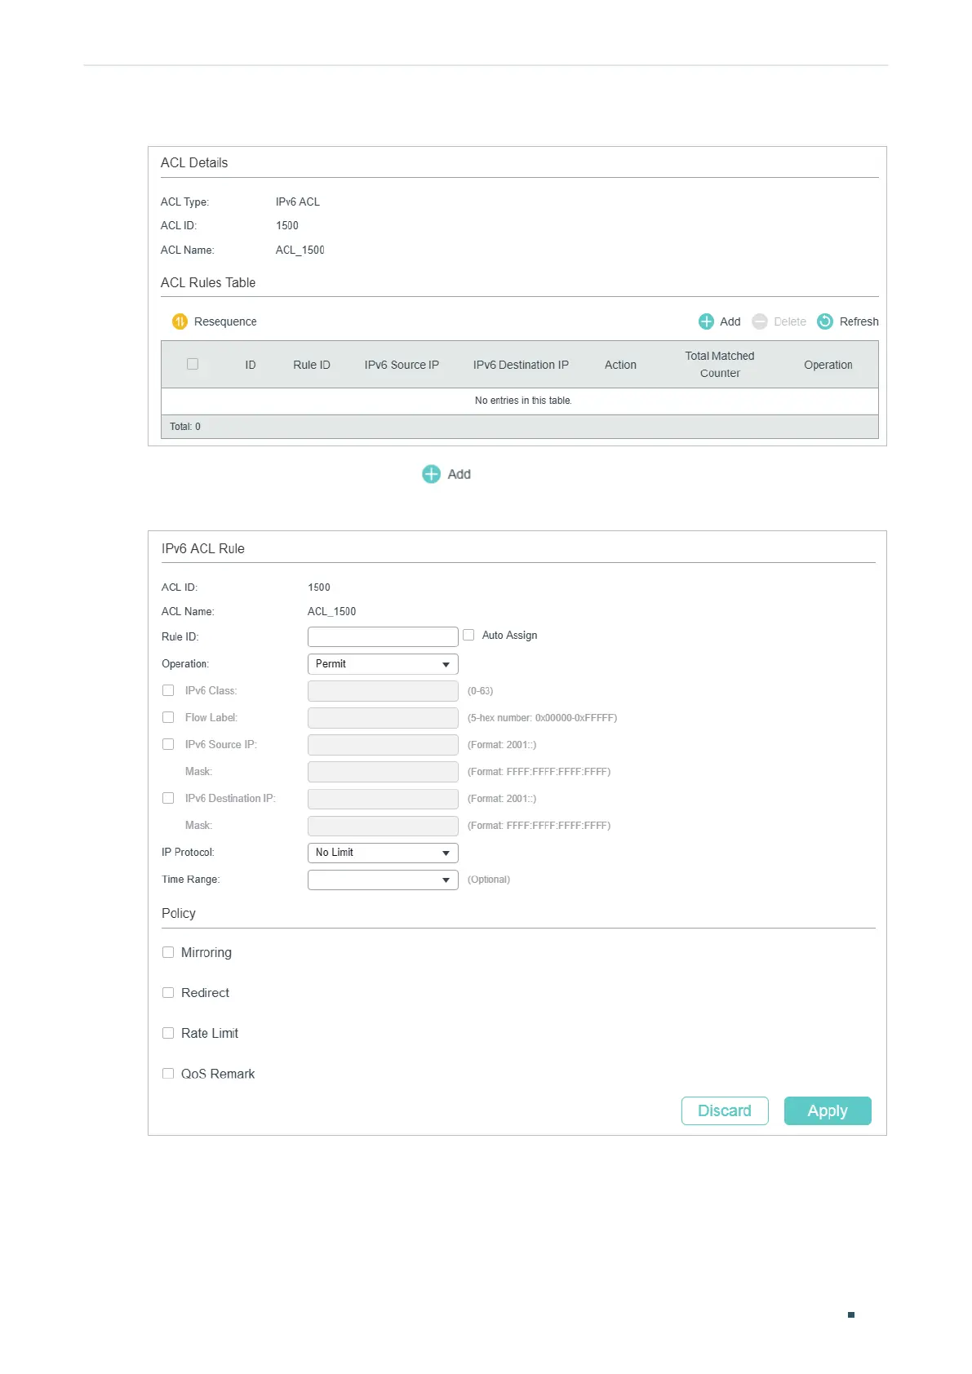Expand the IP Protocol No Limit dropdown
Screen dimensions: 972x1374
383,853
